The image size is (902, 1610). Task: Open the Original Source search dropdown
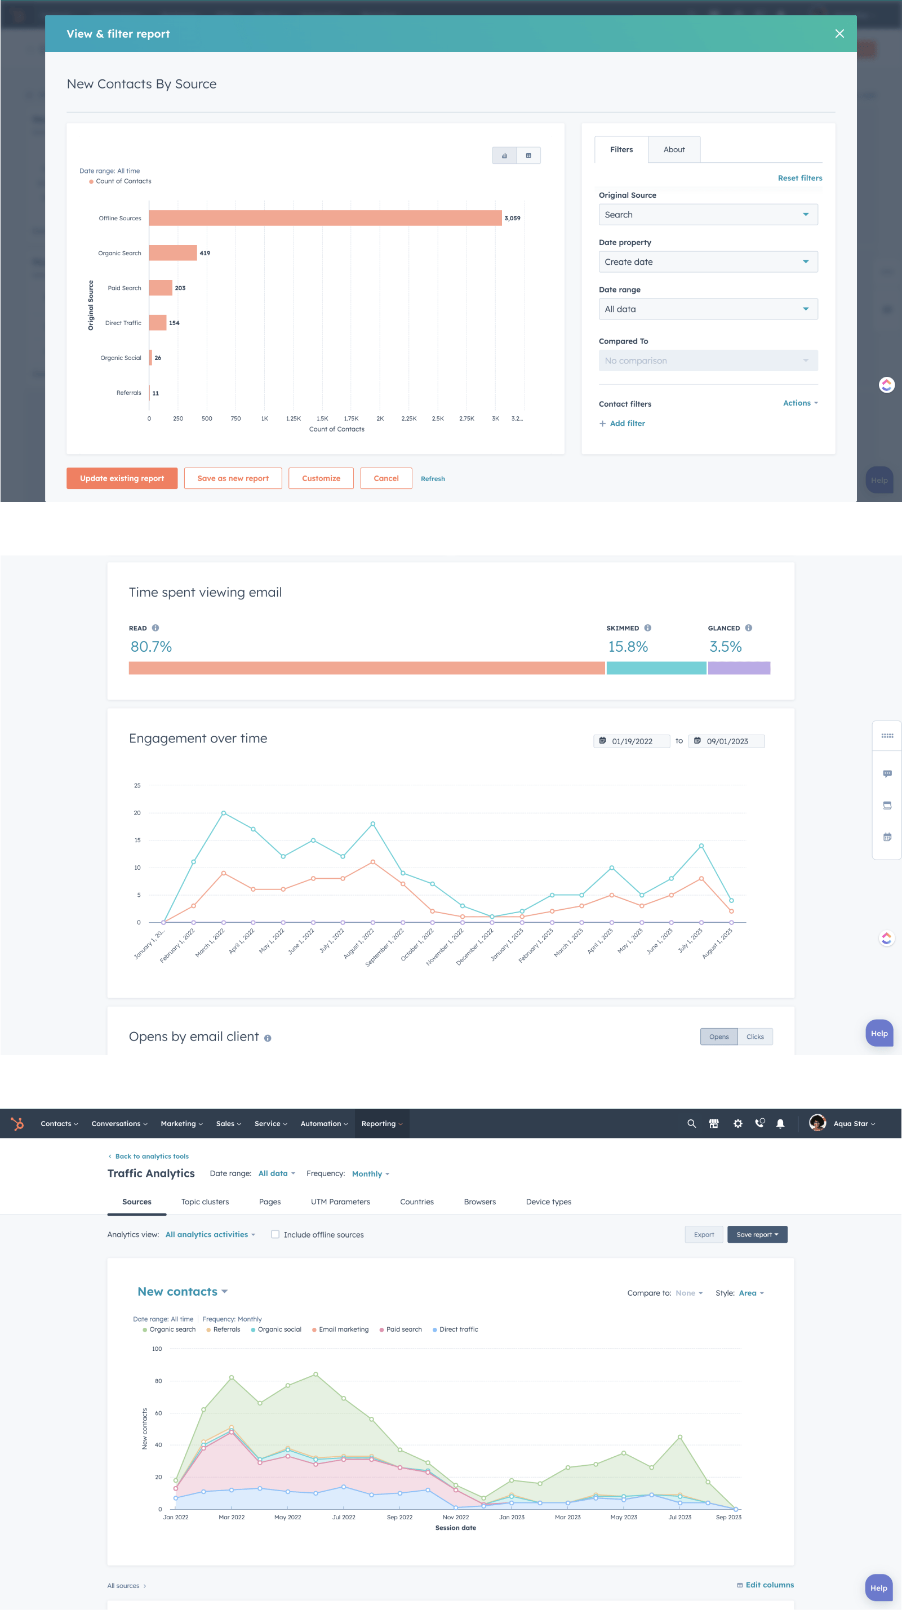pyautogui.click(x=708, y=215)
